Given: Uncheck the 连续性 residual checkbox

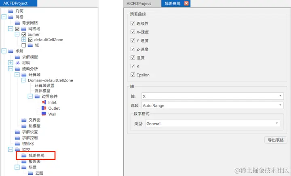Looking at the screenshot, I should click(x=133, y=23).
